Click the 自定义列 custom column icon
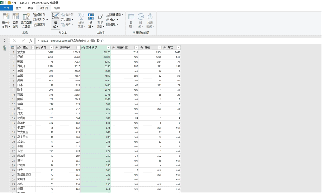Screen dimensions: 322x193 pos(16,17)
